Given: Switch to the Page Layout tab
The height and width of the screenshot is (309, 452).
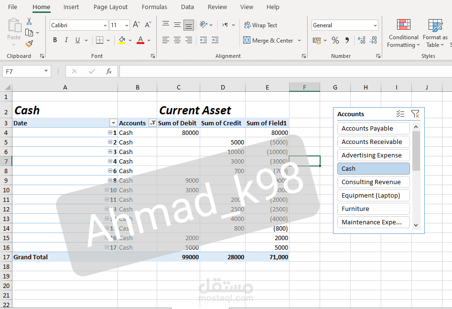Looking at the screenshot, I should 110,7.
